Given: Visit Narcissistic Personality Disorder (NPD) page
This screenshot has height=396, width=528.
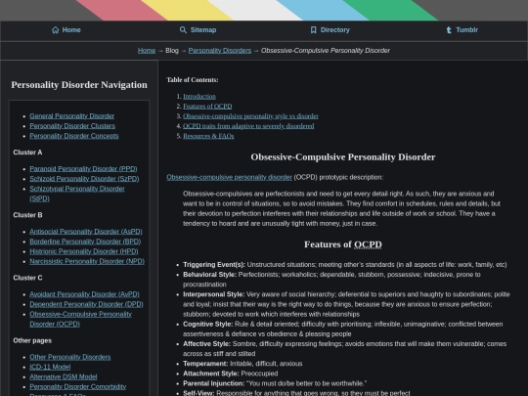Looking at the screenshot, I should 87,261.
